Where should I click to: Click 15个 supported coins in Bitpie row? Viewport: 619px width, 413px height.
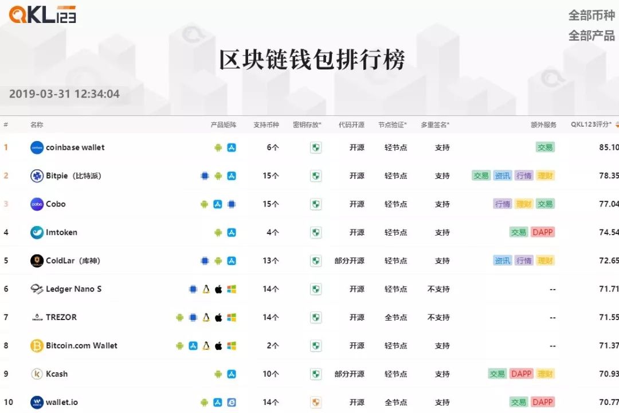(271, 176)
